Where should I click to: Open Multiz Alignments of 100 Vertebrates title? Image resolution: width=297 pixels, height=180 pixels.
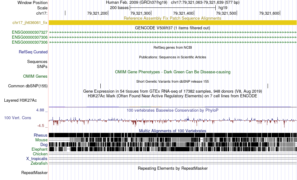pyautogui.click(x=173, y=131)
